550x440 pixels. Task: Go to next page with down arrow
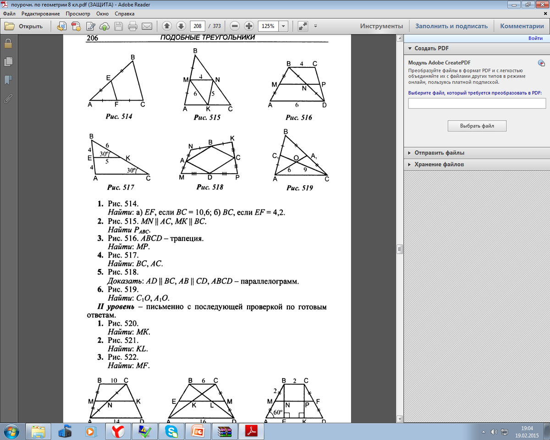click(x=181, y=26)
